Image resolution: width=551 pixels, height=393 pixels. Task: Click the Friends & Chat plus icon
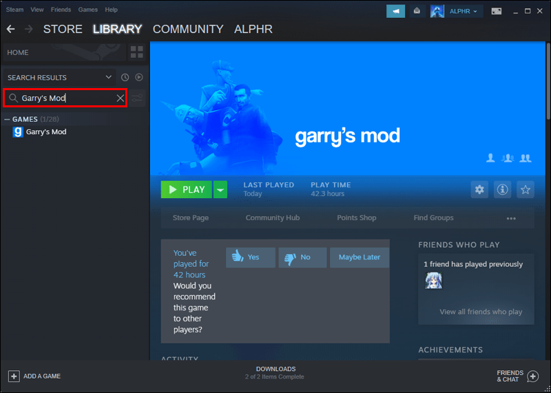[532, 376]
